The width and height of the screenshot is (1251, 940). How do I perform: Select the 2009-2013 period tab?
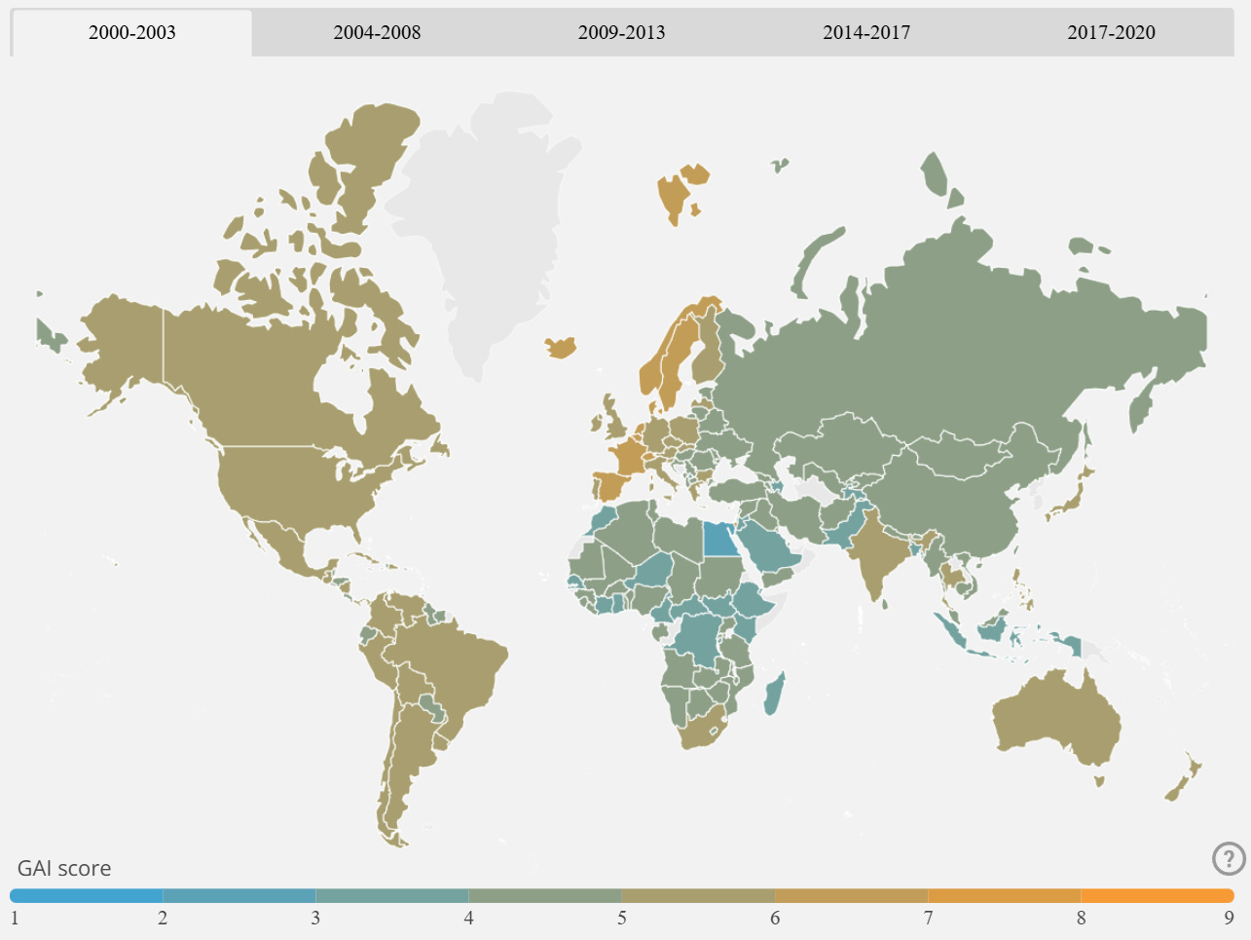[621, 33]
